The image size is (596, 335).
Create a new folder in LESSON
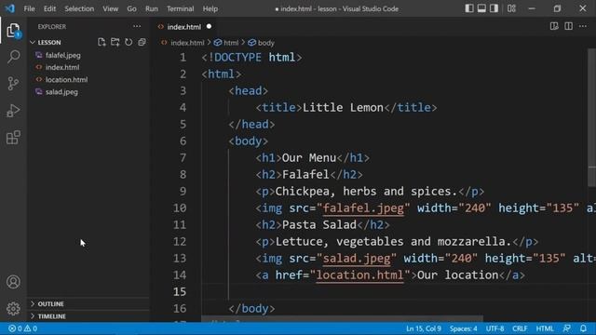[x=115, y=42]
